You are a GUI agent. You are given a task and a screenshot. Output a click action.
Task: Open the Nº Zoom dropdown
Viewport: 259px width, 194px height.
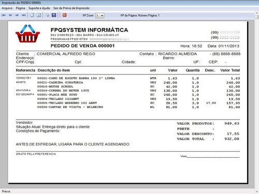(100, 16)
